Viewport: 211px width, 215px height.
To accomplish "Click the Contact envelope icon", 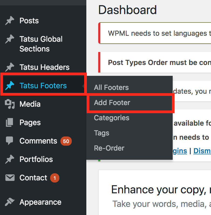I will (10, 178).
